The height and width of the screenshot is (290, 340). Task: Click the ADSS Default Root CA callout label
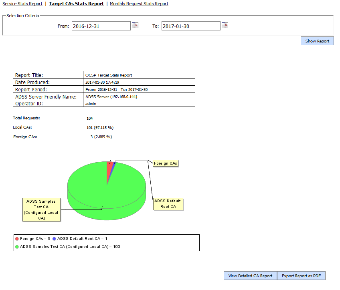(168, 204)
